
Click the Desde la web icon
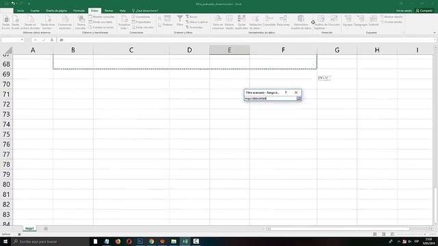pyautogui.click(x=16, y=23)
